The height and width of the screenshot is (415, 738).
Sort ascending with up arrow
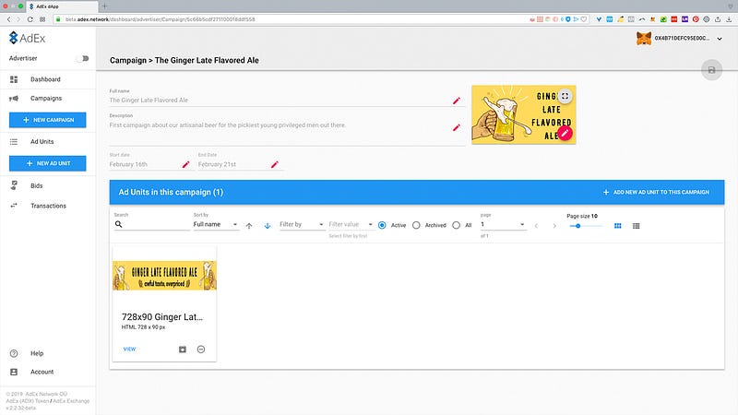tap(249, 226)
